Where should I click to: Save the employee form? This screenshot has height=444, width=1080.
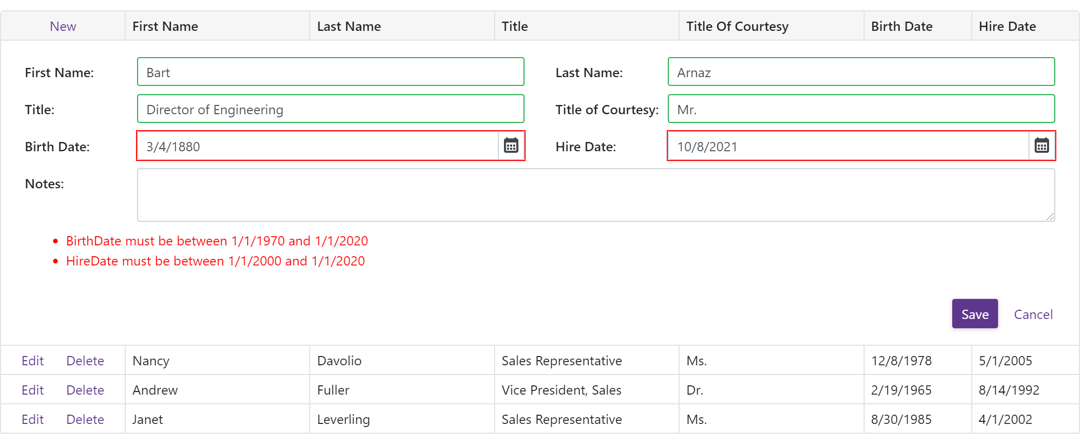[x=974, y=314]
